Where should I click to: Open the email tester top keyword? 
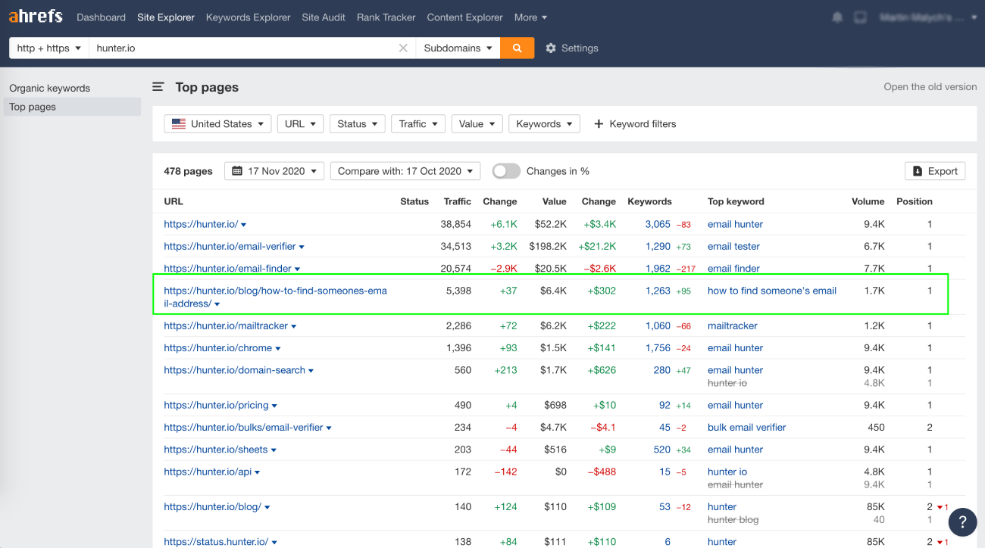[x=733, y=246]
